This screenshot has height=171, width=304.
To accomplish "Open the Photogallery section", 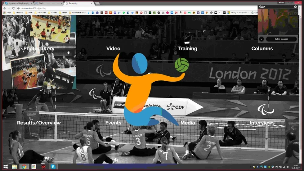I will pyautogui.click(x=39, y=48).
